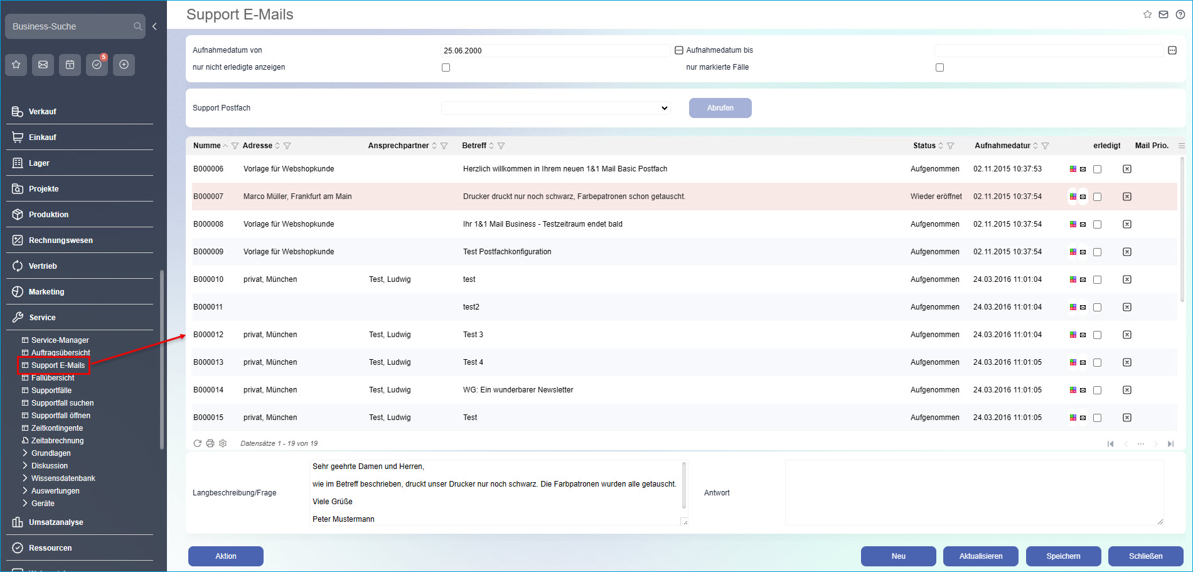Screen dimensions: 1193x572
Task: Open the Rechnungswesen menu in sidebar
Action: pos(60,240)
